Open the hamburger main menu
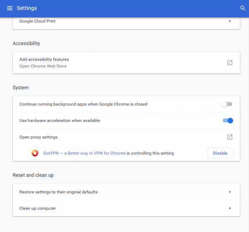This screenshot has height=232, width=249. (10, 8)
